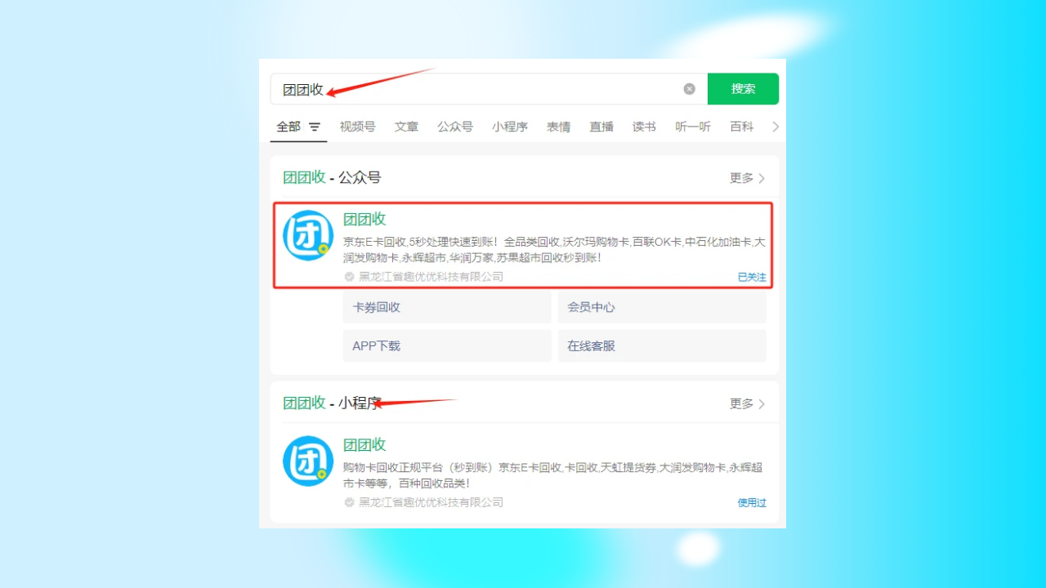Click 黑龙江省趣优优科技有限公司 under the 公众号 result
The width and height of the screenshot is (1046, 588).
point(431,277)
